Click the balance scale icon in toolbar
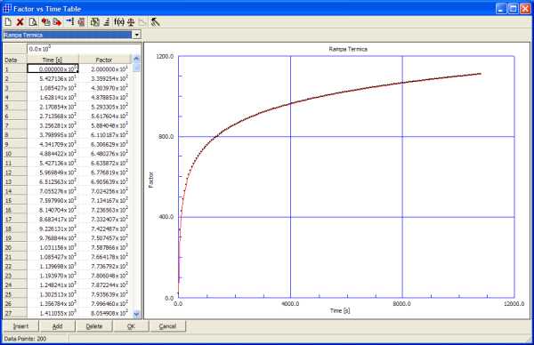 point(131,22)
